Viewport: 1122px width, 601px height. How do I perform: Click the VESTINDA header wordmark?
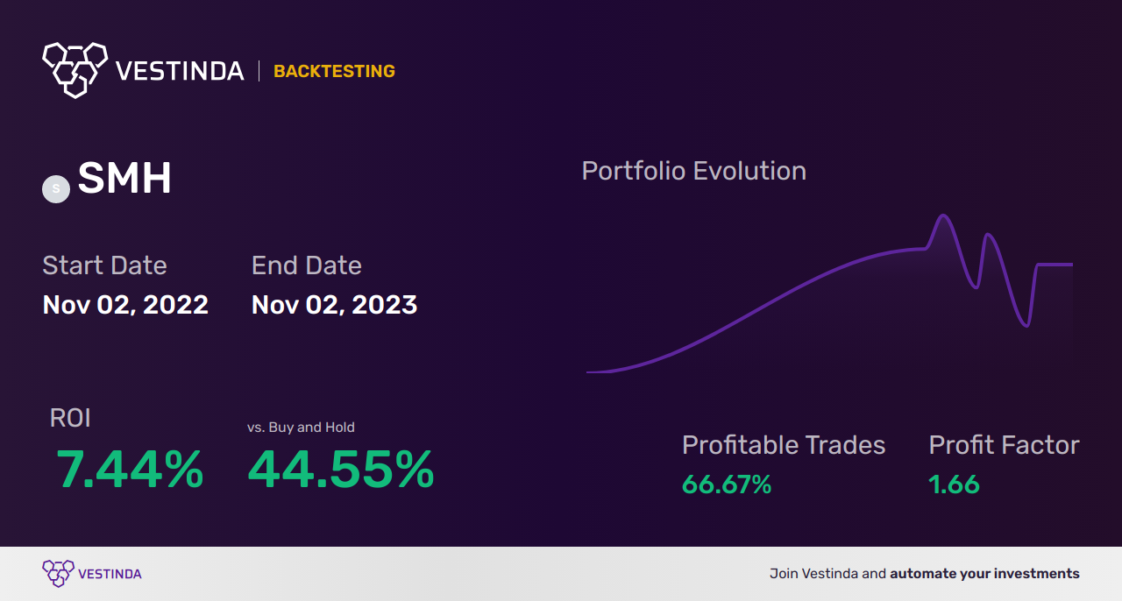coord(180,71)
